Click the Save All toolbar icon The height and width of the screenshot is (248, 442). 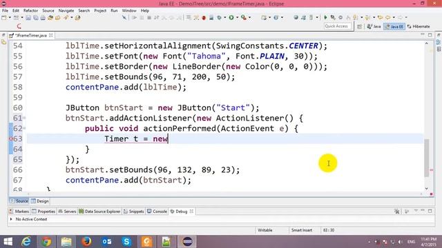coord(35,17)
